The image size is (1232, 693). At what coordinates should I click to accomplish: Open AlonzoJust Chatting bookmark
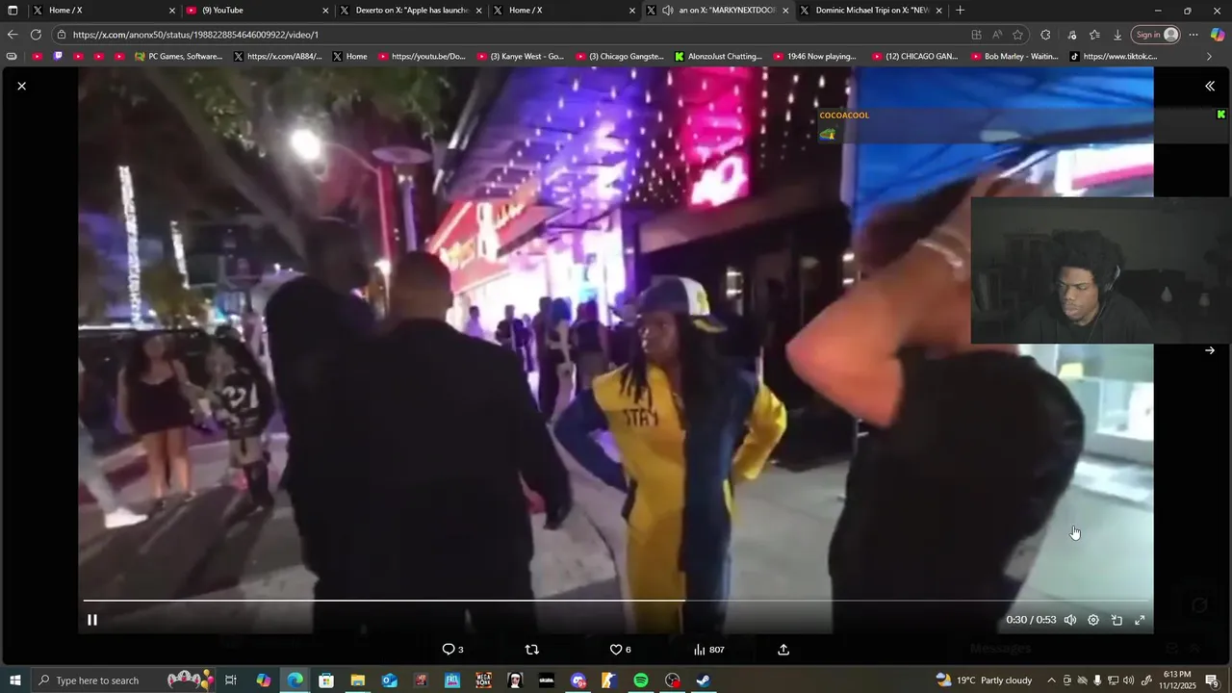coord(718,57)
